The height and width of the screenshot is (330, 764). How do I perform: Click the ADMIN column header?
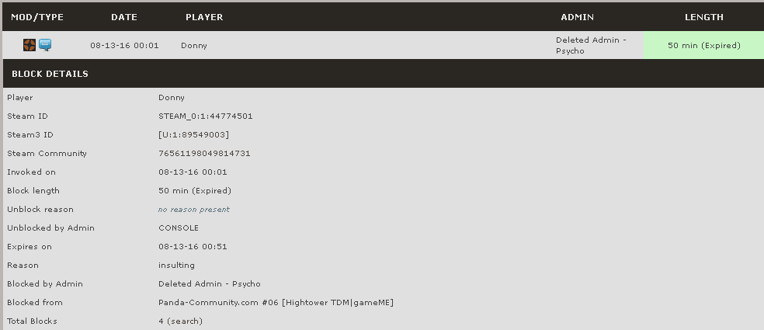(577, 16)
